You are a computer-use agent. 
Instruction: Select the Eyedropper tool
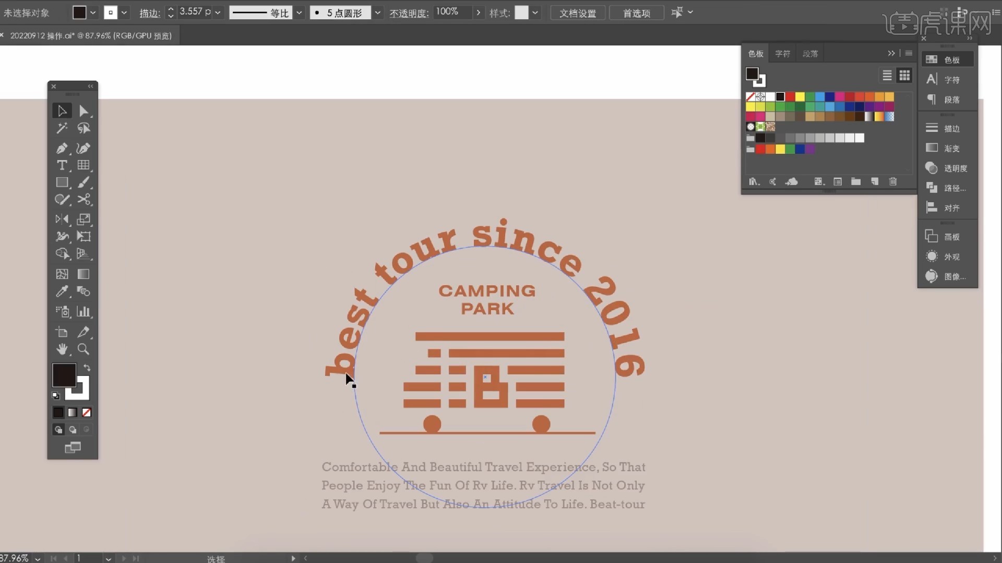(x=62, y=291)
